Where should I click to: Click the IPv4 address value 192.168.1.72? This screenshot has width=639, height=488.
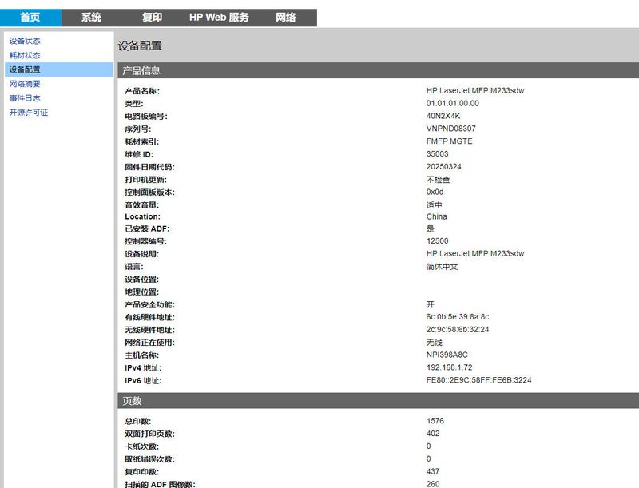[x=449, y=367]
